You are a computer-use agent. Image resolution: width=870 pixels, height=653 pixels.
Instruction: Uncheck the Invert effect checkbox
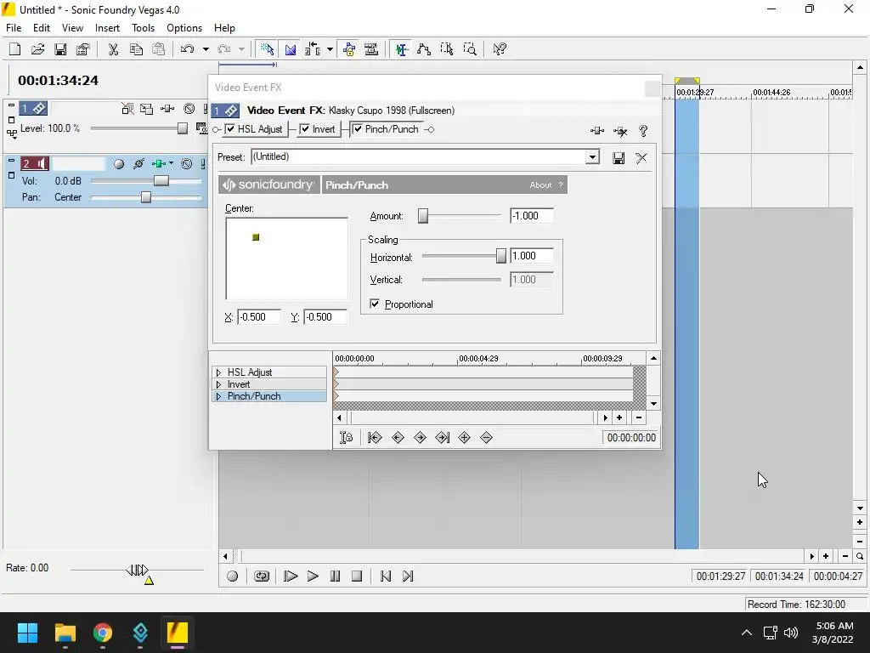[x=305, y=129]
